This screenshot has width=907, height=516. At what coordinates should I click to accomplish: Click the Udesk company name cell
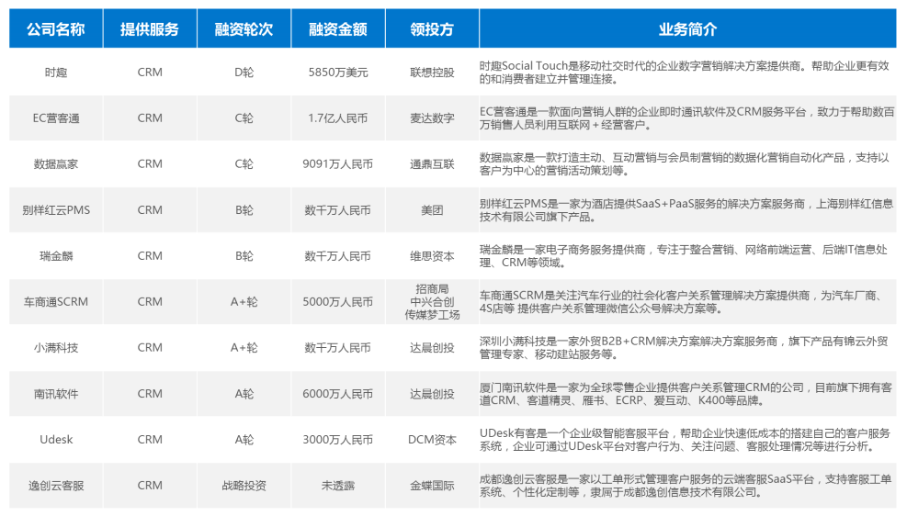56,440
